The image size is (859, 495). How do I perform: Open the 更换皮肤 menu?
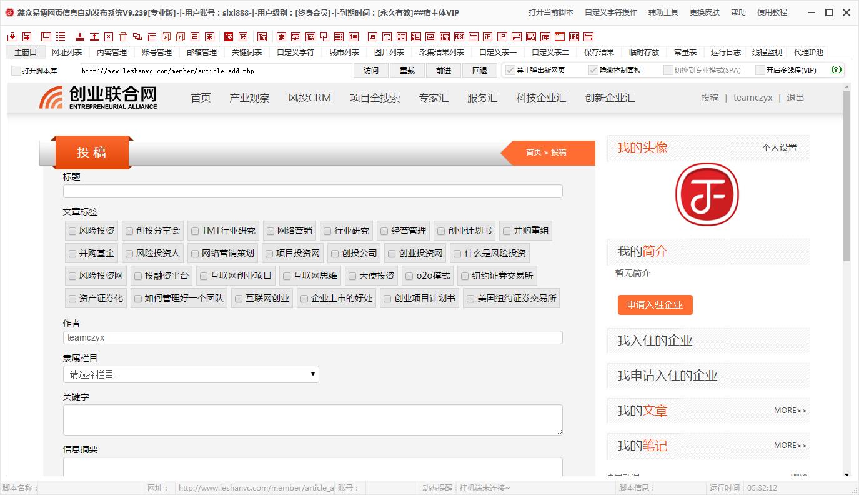[705, 12]
